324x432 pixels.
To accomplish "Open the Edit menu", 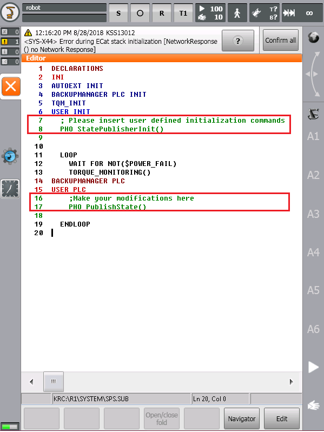I will 282,418.
